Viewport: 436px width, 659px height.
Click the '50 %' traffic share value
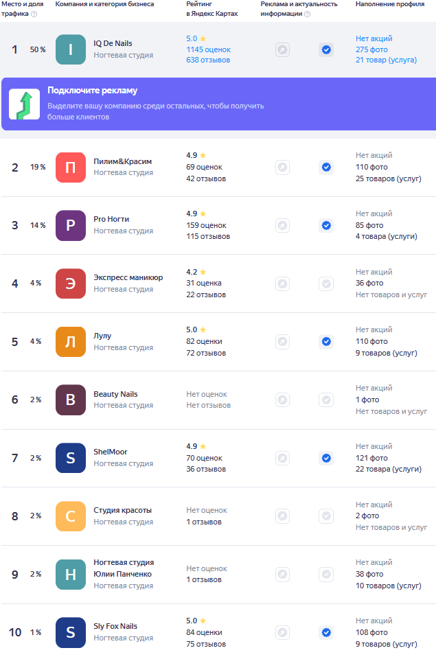38,49
